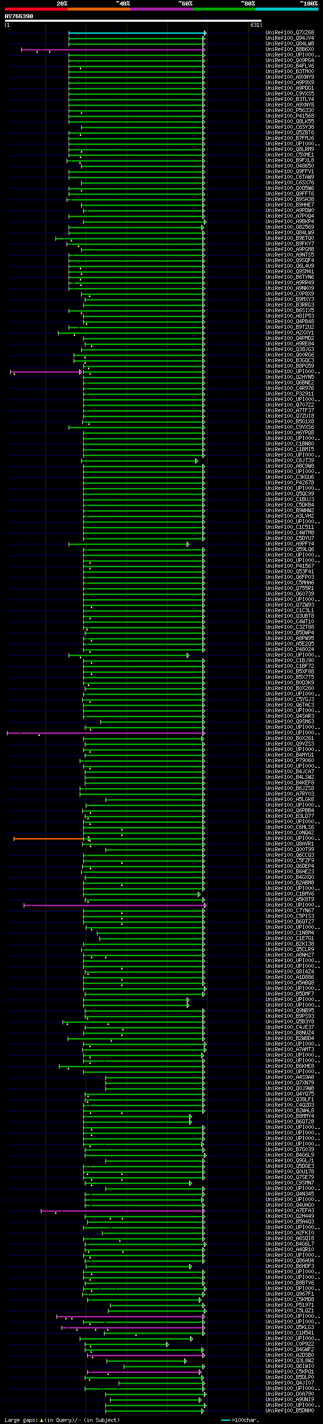Click hit label UniRef100_C7YN67
The image size is (323, 1424).
[290, 910]
